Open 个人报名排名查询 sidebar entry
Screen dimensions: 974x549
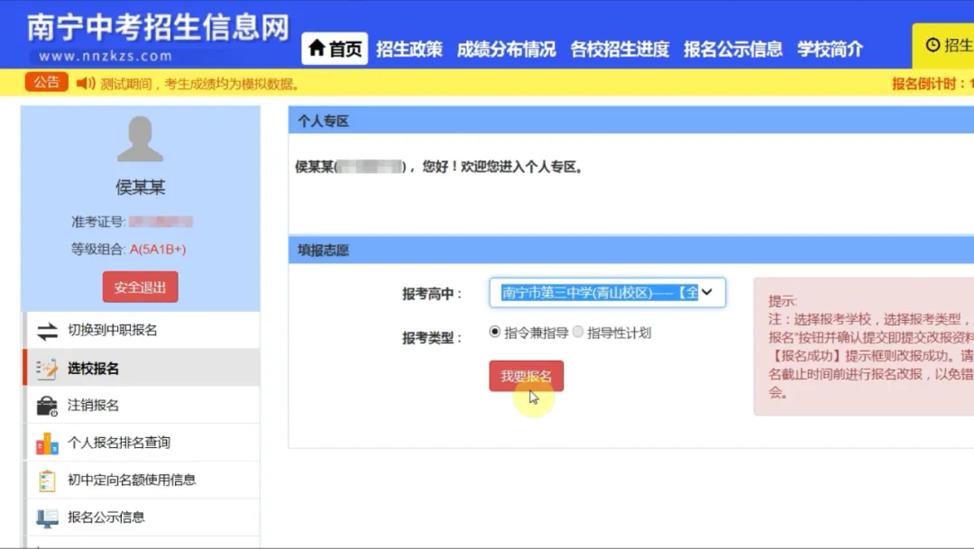(142, 443)
